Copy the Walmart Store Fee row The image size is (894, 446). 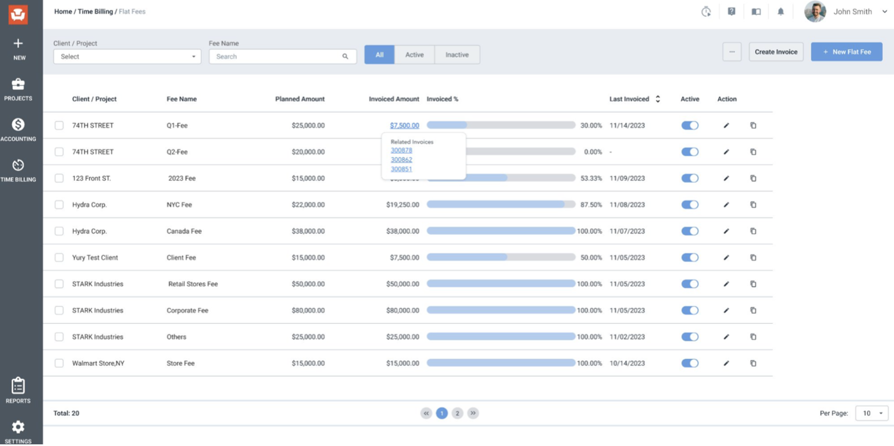point(753,363)
